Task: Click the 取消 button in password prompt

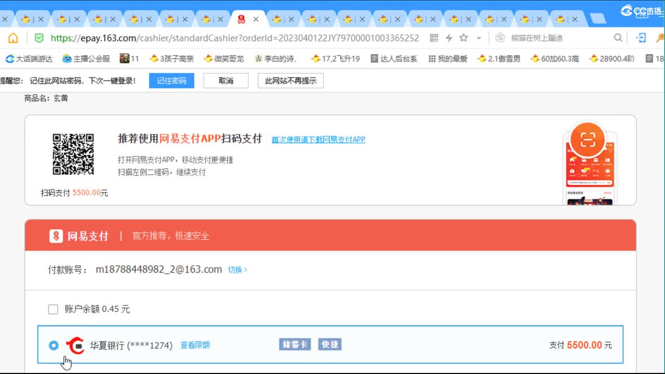Action: coord(226,81)
